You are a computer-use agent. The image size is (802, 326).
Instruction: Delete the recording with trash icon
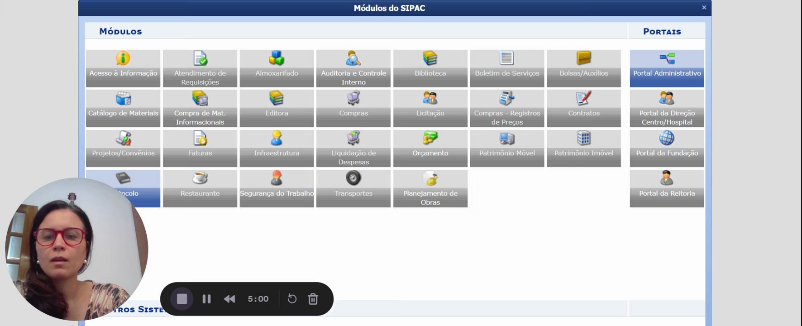(x=313, y=299)
